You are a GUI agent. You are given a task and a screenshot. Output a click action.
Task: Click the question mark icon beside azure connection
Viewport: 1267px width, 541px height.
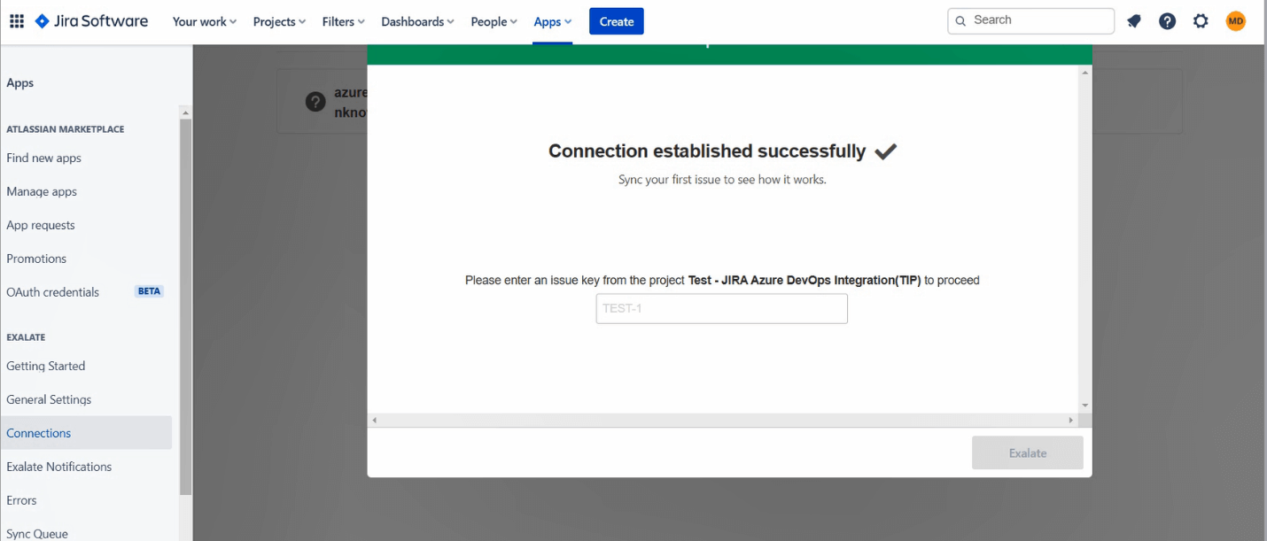pos(315,102)
